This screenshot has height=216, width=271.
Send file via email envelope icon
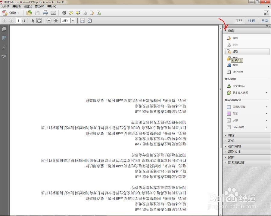coord(53,13)
